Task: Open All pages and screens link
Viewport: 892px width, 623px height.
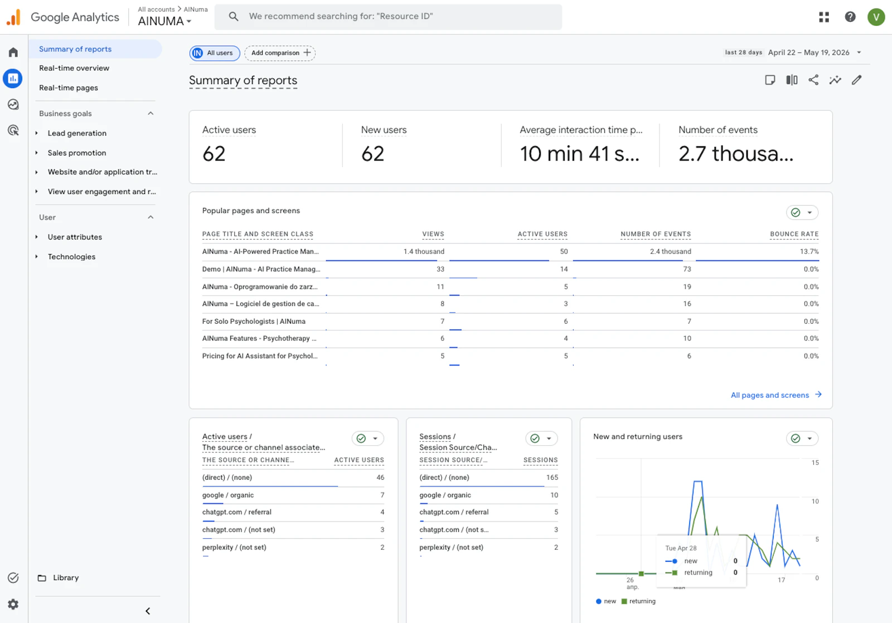Action: 770,395
